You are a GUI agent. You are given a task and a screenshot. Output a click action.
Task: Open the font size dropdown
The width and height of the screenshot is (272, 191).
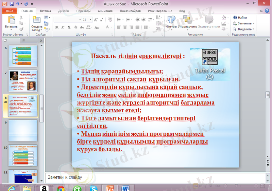pos(91,20)
